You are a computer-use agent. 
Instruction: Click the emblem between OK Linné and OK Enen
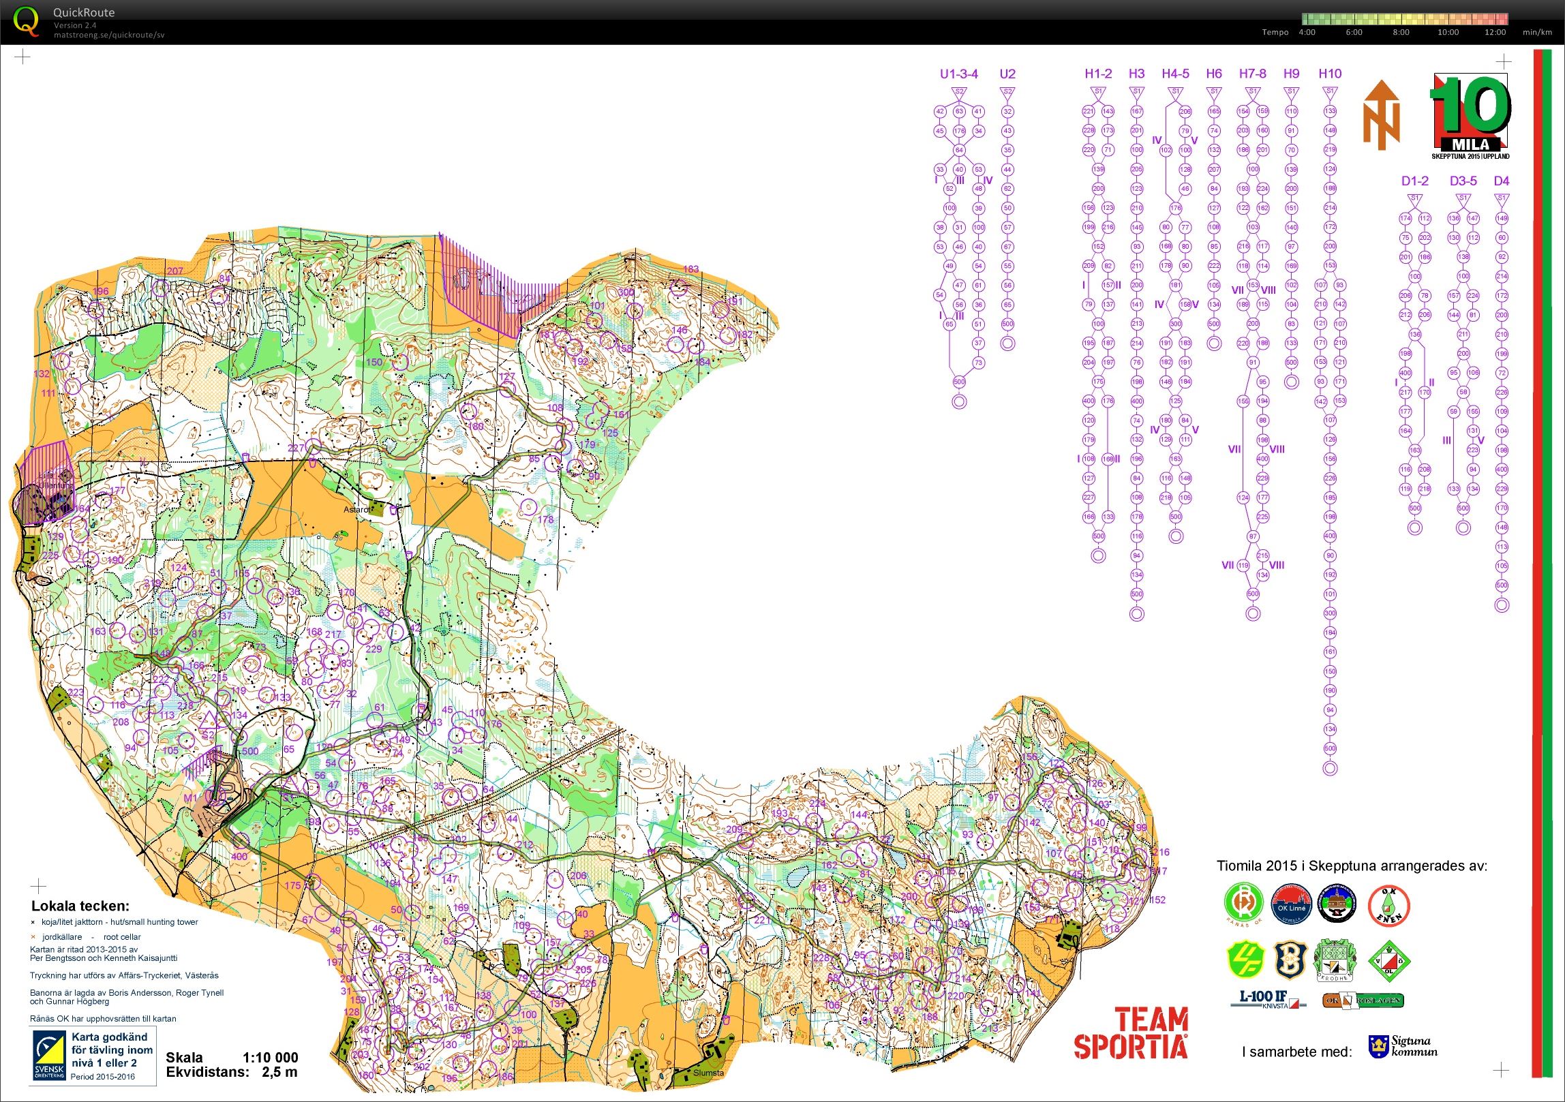(x=1337, y=902)
